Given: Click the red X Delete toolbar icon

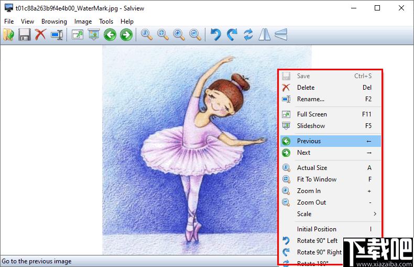Looking at the screenshot, I should coord(40,35).
